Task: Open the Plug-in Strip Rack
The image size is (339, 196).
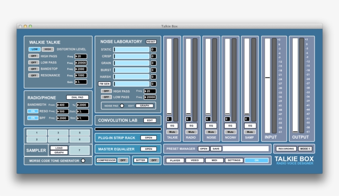Action: click(148, 138)
